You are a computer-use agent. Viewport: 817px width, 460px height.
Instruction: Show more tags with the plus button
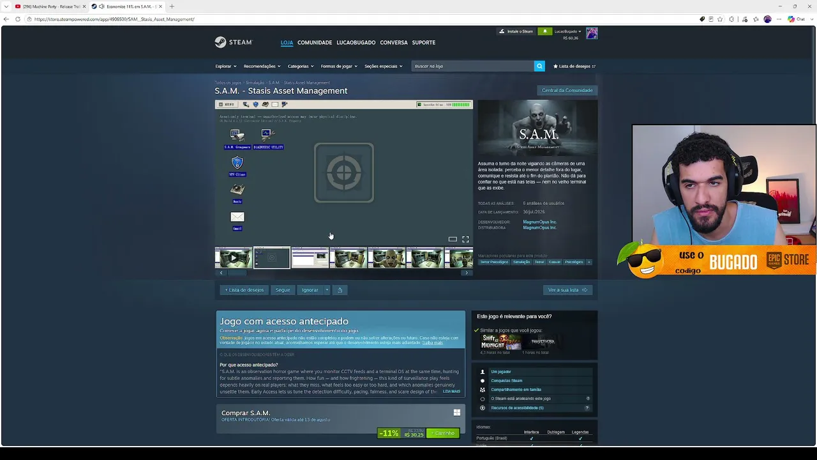coord(588,262)
